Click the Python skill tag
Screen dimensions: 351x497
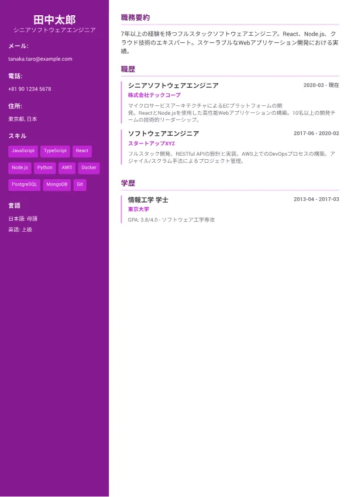[44, 167]
